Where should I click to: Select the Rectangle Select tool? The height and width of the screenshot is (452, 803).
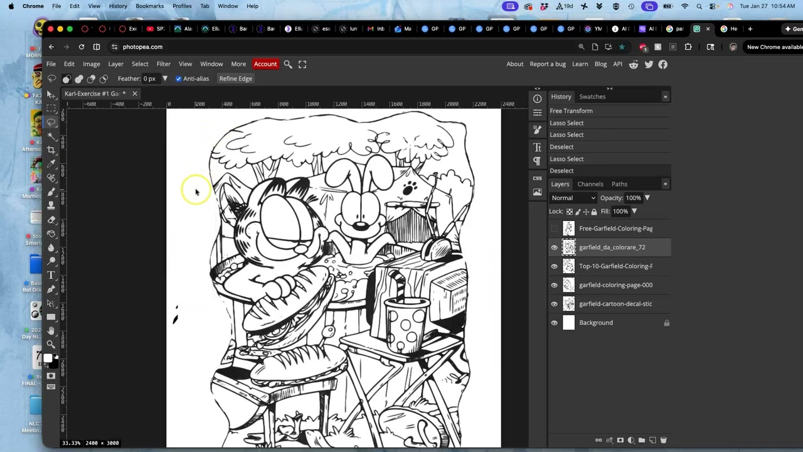[51, 108]
